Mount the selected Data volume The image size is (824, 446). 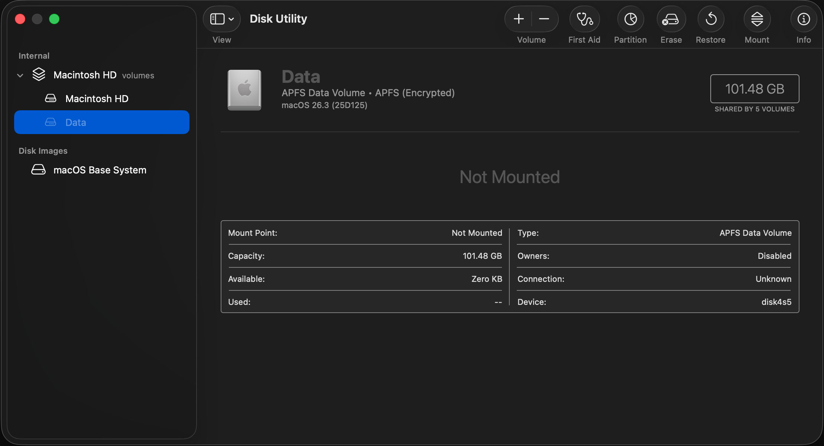757,19
